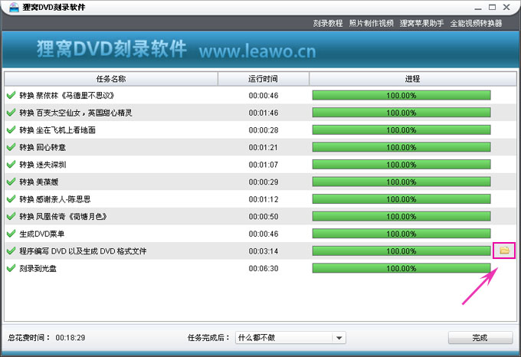
Task: Open the 任务完成后 dropdown showing 什么都不做
Action: [290, 338]
